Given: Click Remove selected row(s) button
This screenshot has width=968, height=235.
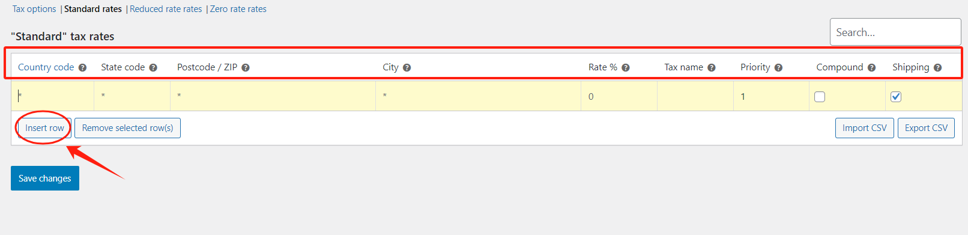Looking at the screenshot, I should 127,128.
